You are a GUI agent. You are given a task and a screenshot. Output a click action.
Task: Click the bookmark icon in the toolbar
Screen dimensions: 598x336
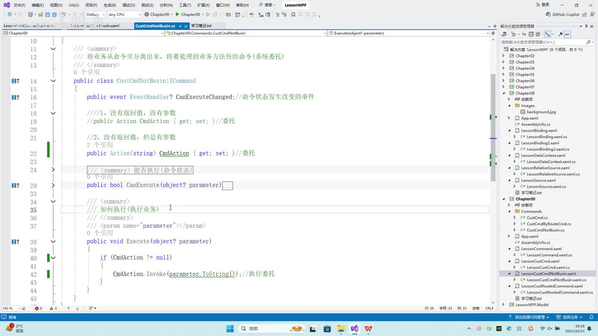tap(293, 14)
